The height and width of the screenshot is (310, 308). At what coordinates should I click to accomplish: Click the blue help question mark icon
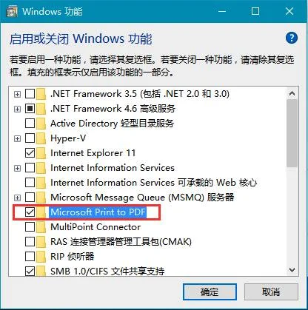292,38
